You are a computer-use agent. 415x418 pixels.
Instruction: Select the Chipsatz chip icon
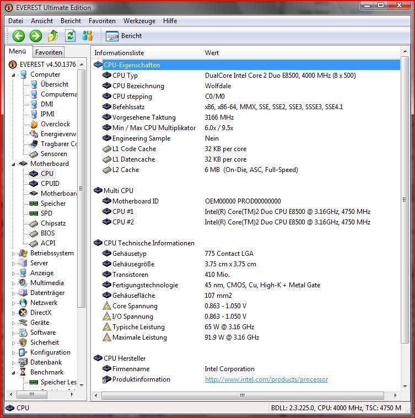34,224
